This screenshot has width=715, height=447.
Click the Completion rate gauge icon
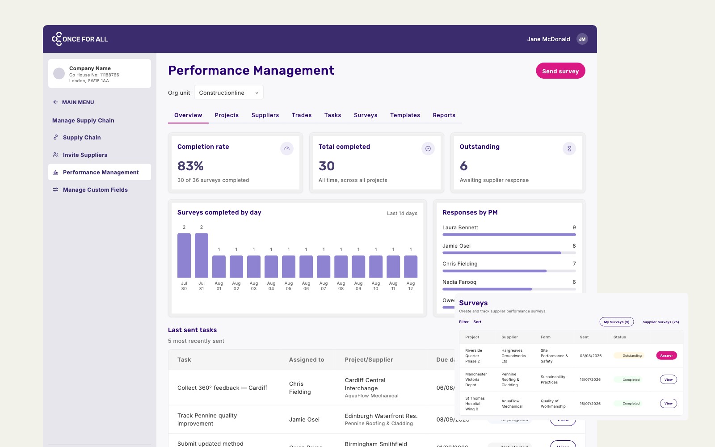[x=287, y=148]
